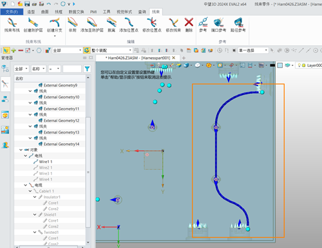
Task: Select the 线束布线 harness routing tool
Action: [x=12, y=25]
